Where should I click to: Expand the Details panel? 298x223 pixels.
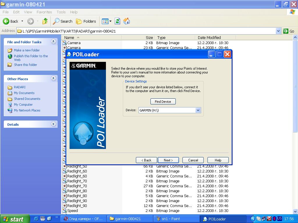(54, 124)
